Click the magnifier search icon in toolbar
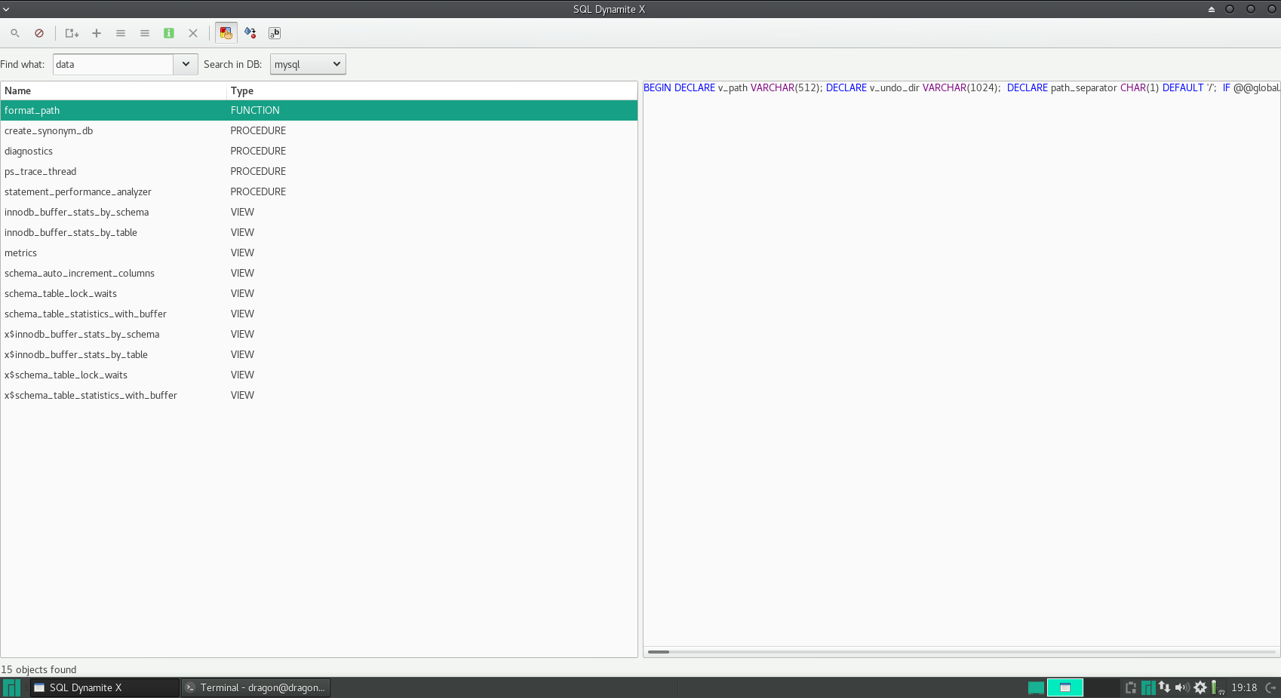The height and width of the screenshot is (698, 1281). tap(15, 33)
